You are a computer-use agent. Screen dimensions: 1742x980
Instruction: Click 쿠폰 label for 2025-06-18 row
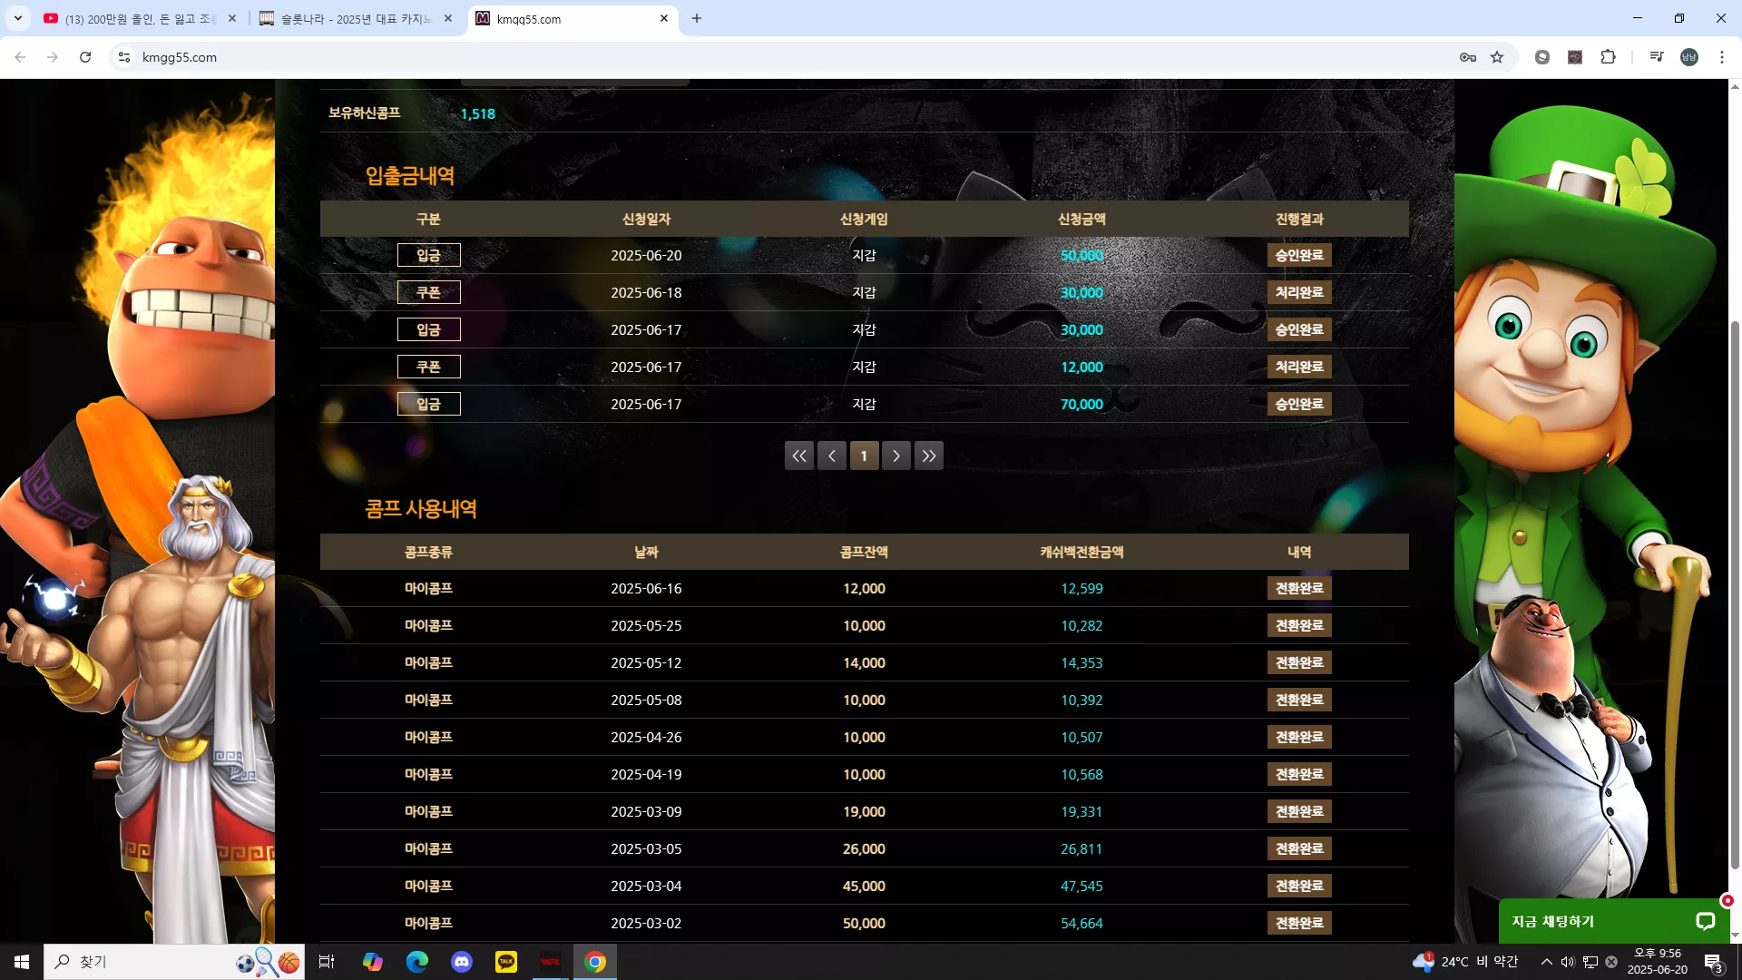(x=429, y=292)
